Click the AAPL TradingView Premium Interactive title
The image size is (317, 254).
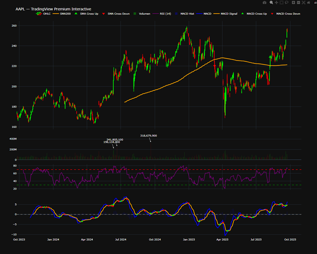pos(53,9)
